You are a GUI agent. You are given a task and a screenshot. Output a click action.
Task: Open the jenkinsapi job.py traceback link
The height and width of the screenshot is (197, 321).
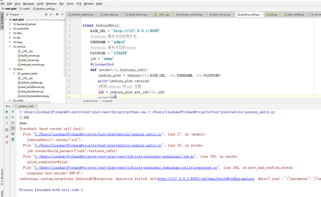[115, 156]
